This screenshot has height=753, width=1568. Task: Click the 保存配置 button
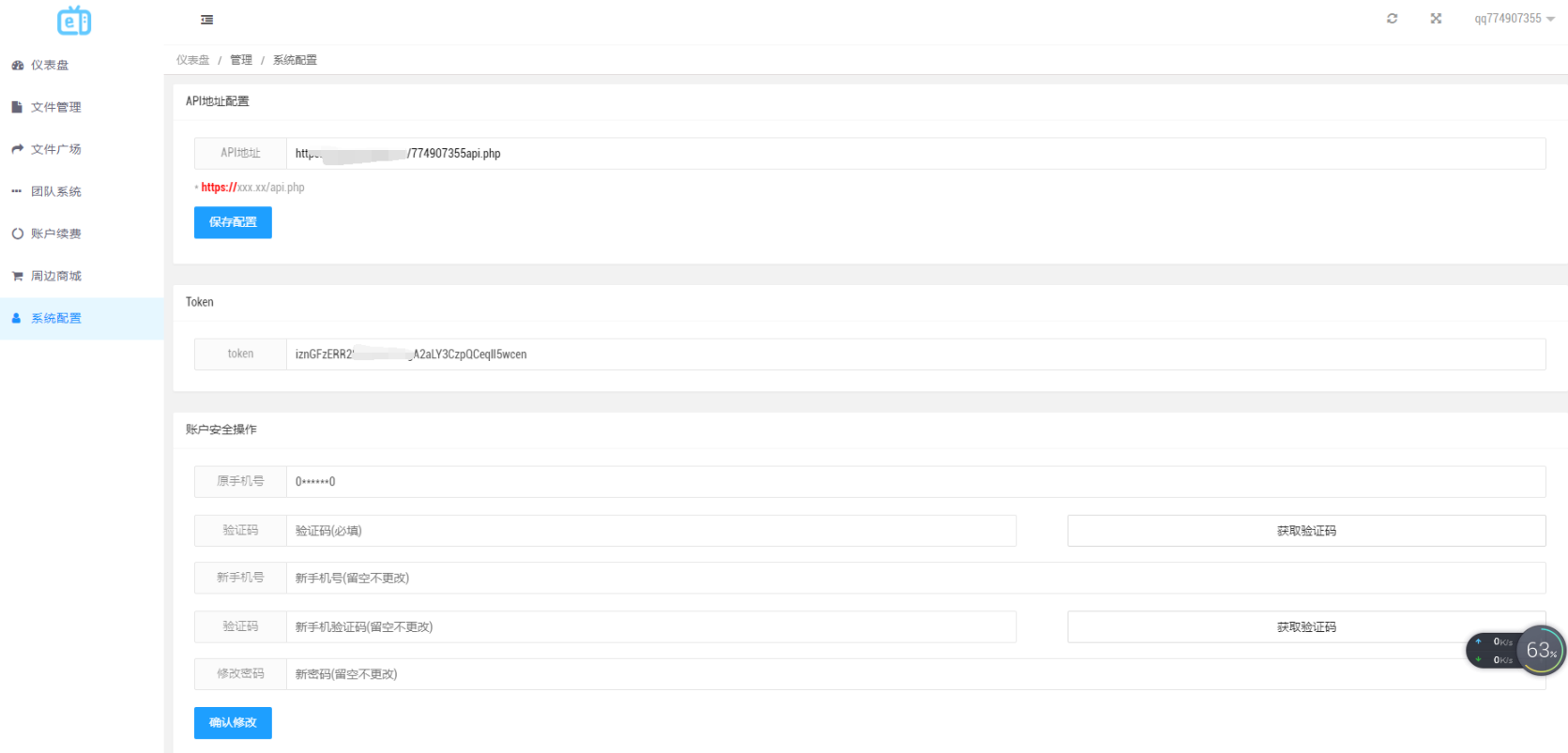(233, 223)
